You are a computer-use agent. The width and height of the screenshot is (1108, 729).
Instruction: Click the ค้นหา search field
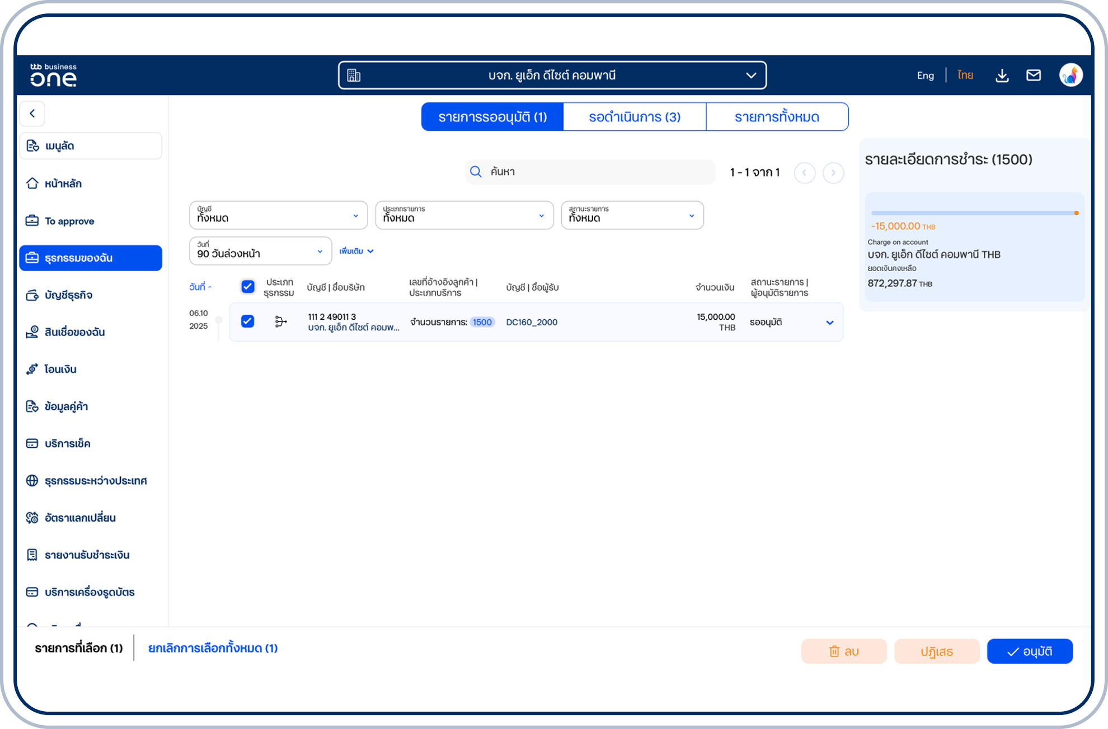coord(590,172)
